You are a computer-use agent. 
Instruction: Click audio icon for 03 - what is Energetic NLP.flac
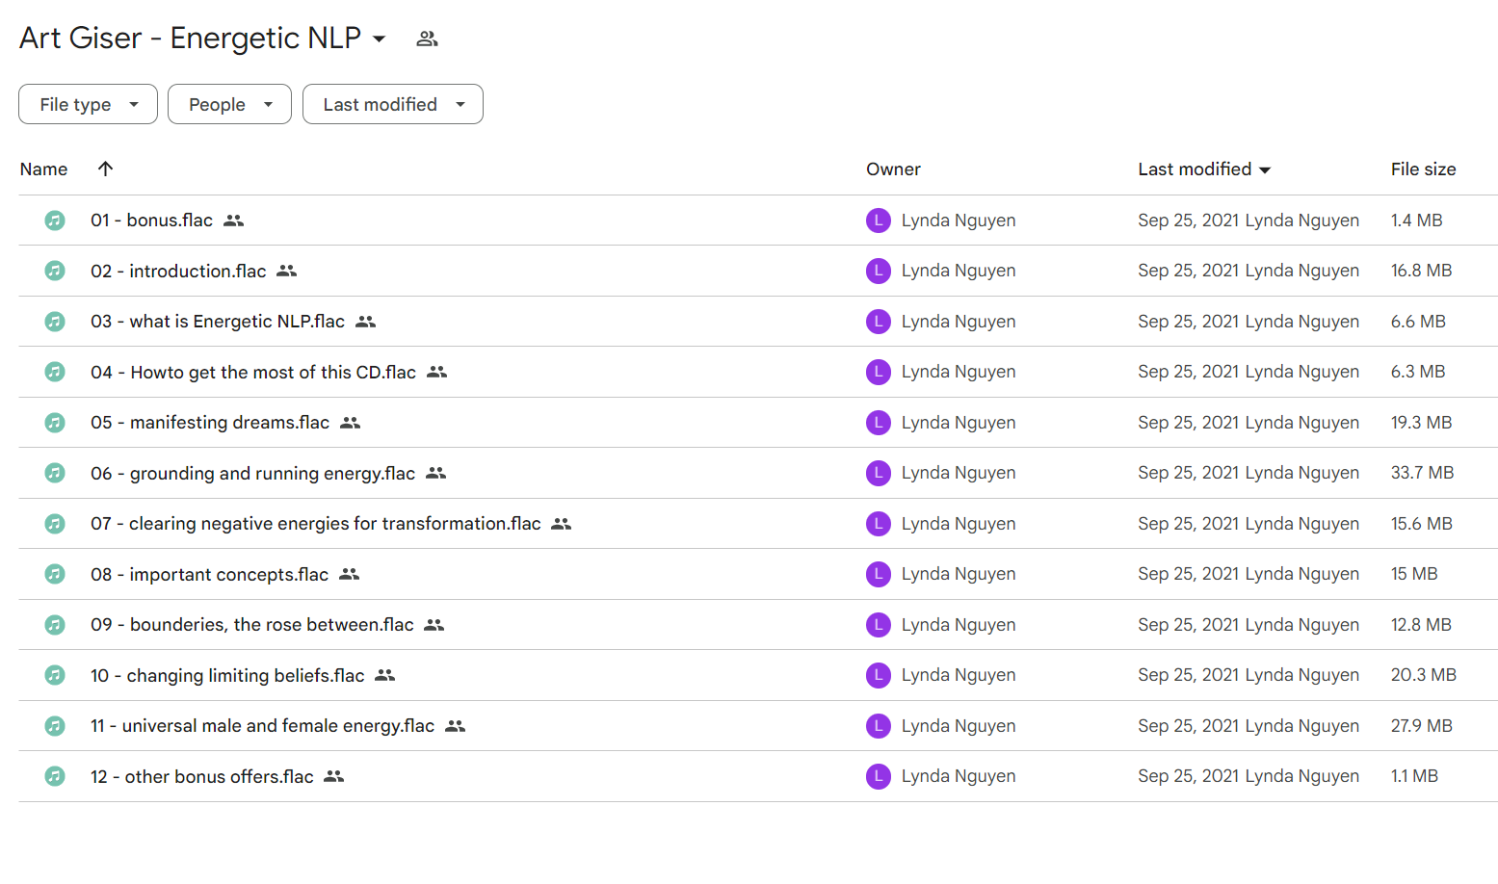55,322
